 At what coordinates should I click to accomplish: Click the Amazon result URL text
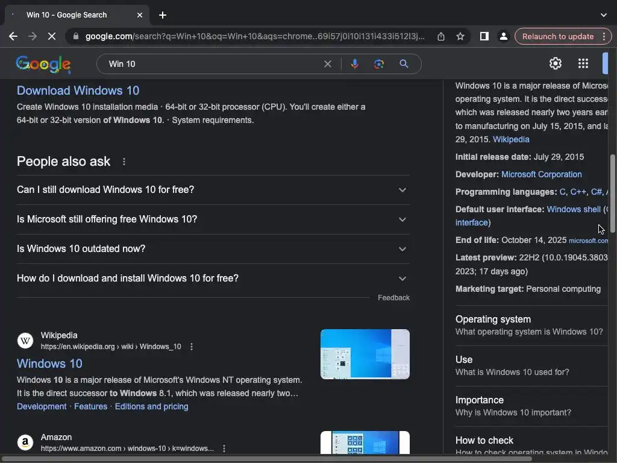pyautogui.click(x=127, y=449)
